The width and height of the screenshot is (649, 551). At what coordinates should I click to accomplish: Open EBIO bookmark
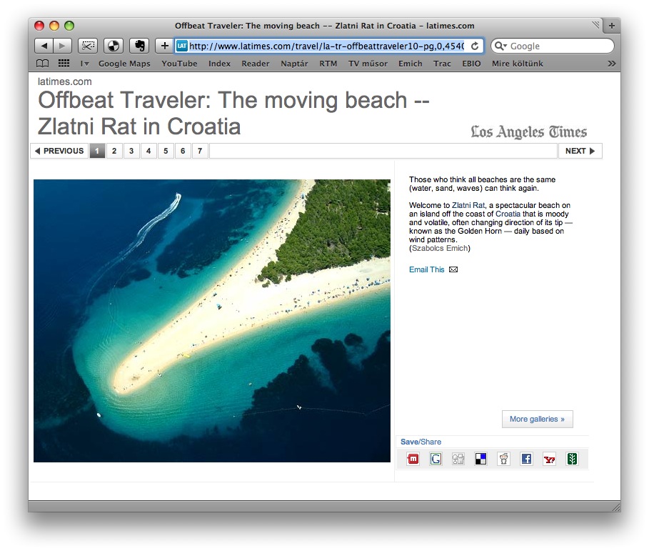coord(471,64)
